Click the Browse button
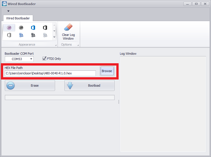Viewport: 211px width, 157px height. coord(107,71)
